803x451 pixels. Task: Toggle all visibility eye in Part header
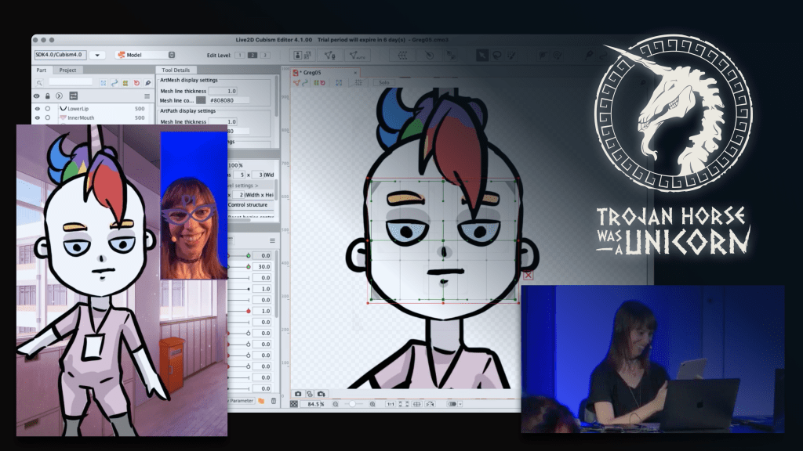(36, 96)
